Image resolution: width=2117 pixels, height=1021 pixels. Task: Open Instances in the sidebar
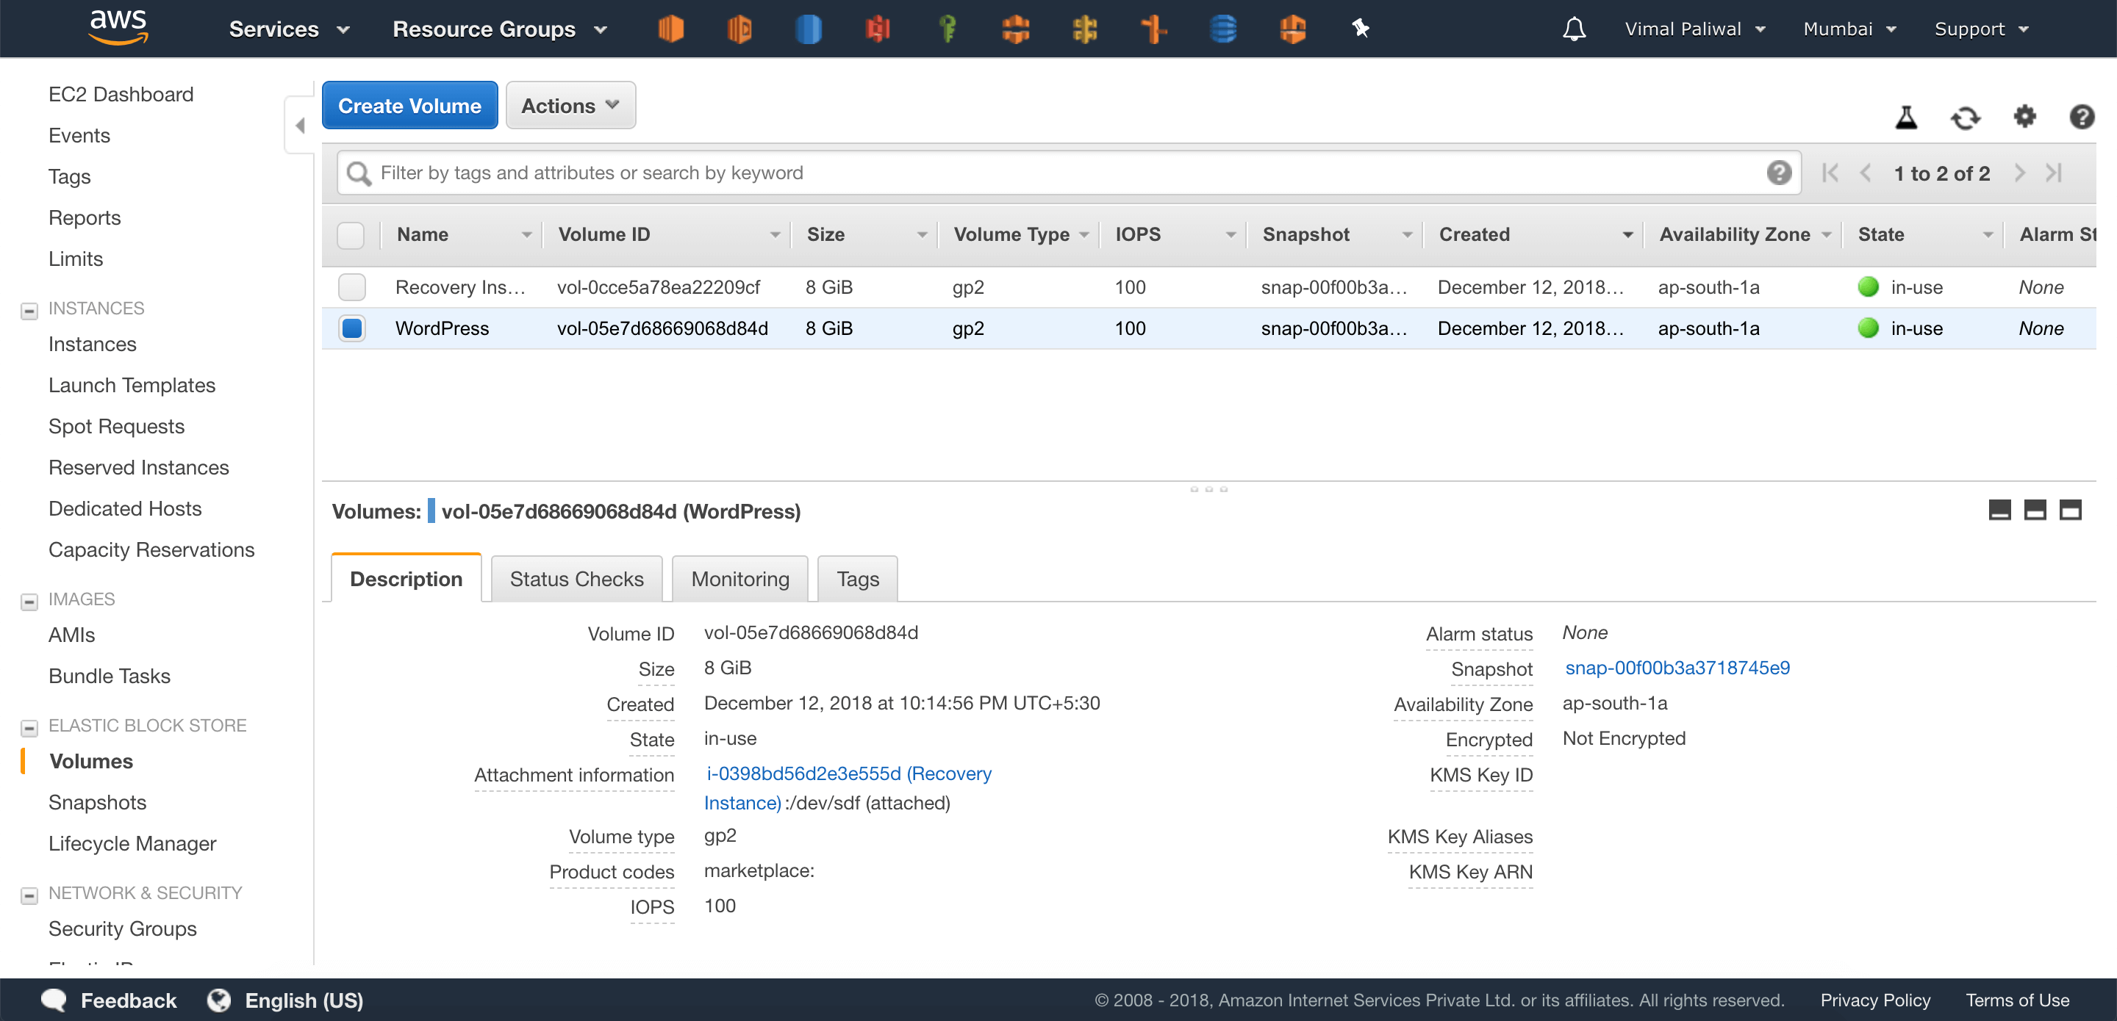pyautogui.click(x=92, y=343)
